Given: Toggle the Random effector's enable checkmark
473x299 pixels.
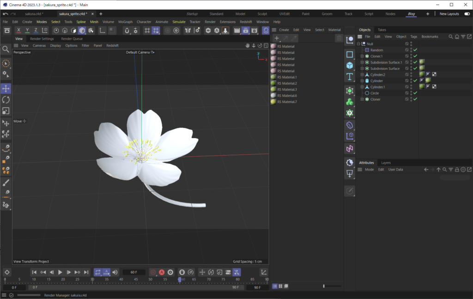Looking at the screenshot, I should [415, 50].
